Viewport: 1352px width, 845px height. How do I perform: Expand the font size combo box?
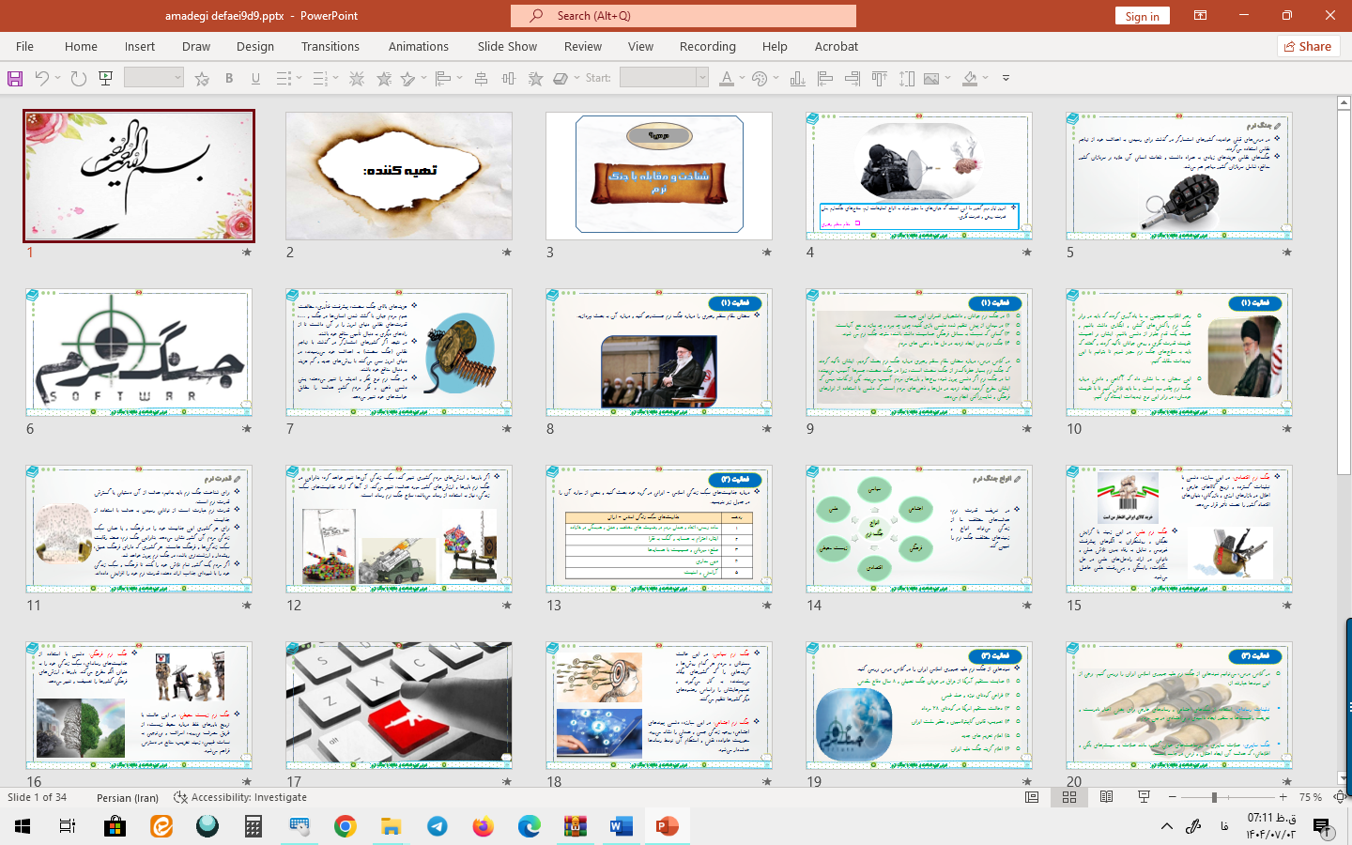tap(177, 79)
